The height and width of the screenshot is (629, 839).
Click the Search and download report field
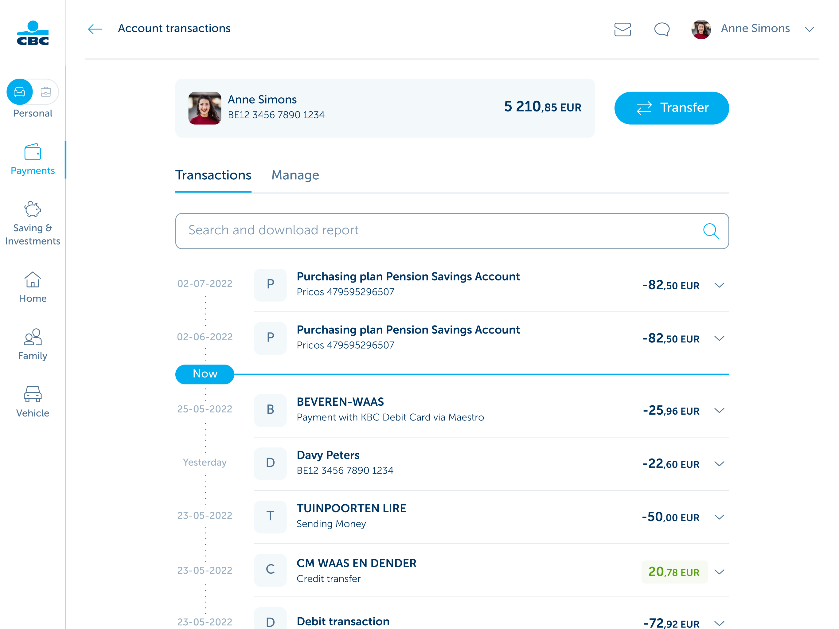coord(452,231)
